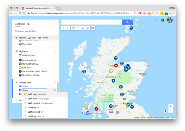Click the blue map search button

(128, 22)
